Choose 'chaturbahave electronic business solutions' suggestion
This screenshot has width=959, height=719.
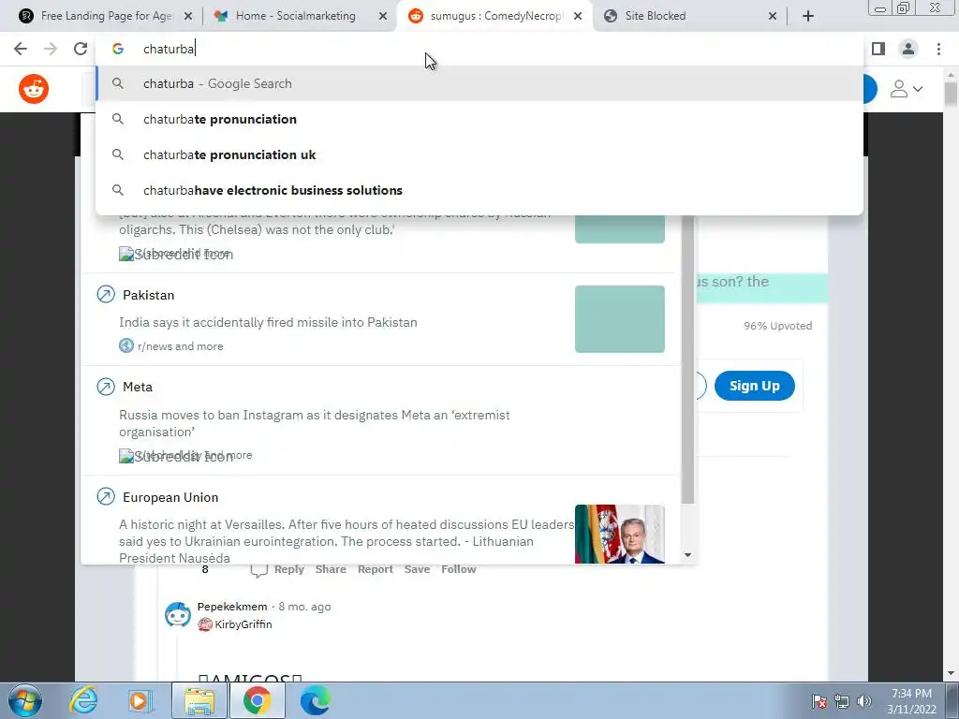[479, 190]
